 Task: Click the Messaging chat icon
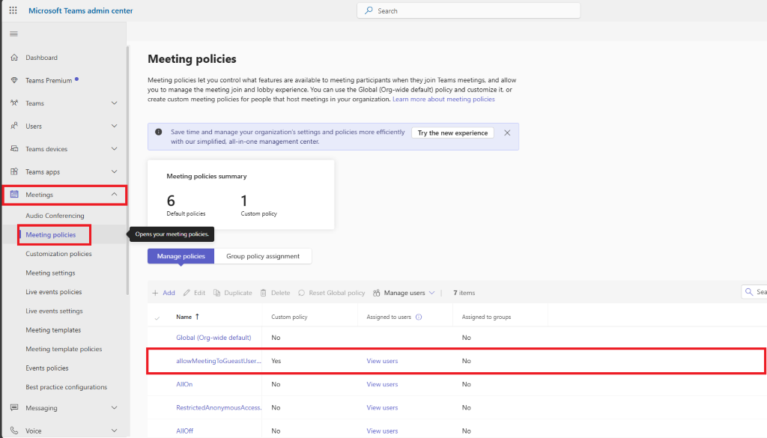tap(14, 408)
